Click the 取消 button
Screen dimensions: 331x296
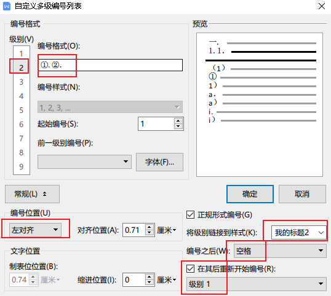302,194
